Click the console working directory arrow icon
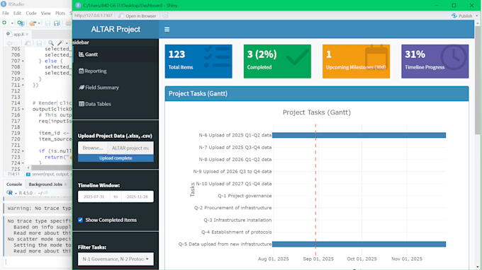 click(46, 193)
